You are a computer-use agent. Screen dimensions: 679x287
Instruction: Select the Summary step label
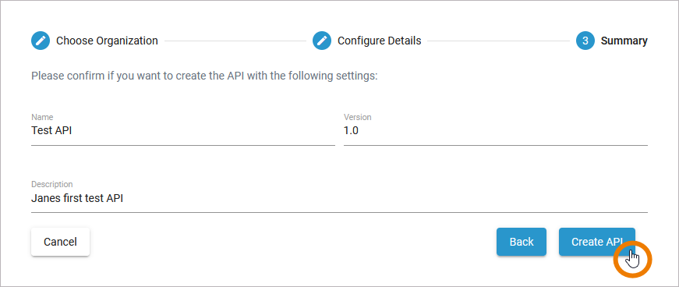tap(624, 41)
